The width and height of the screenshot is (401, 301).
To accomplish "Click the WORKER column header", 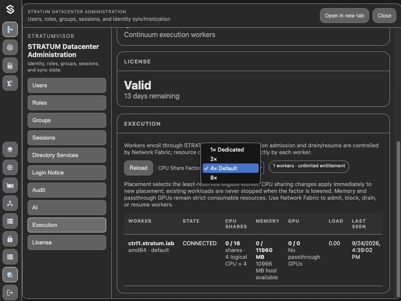I will (x=140, y=221).
